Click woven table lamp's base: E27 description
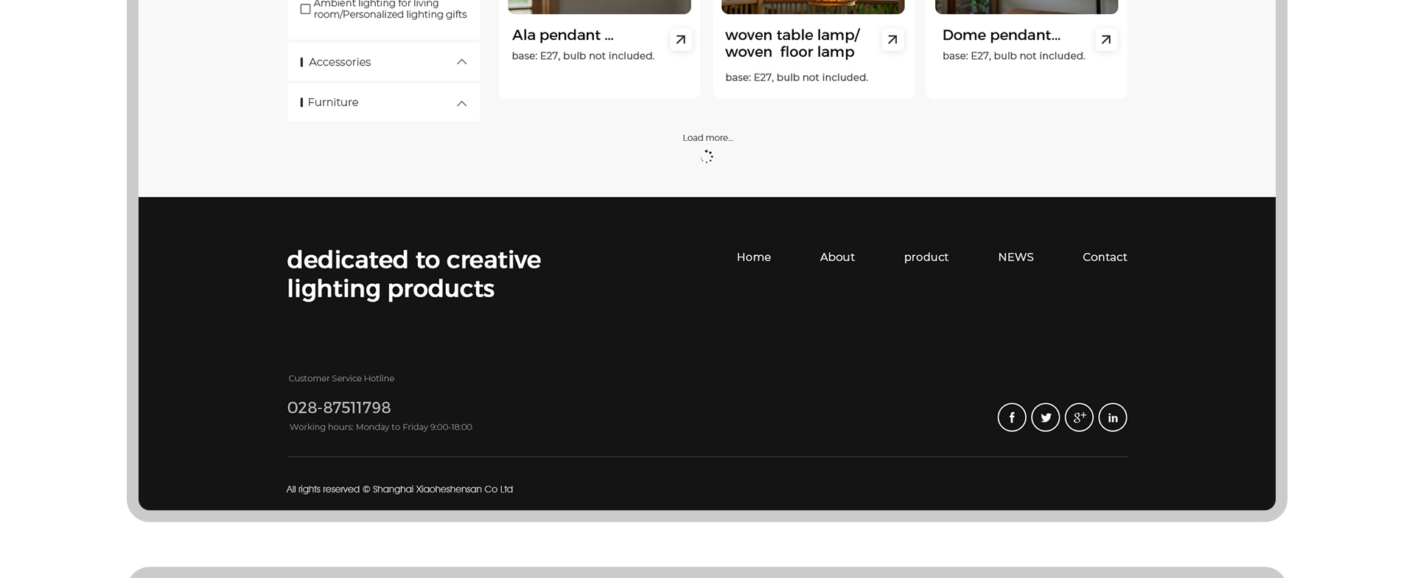The height and width of the screenshot is (578, 1415). click(797, 77)
